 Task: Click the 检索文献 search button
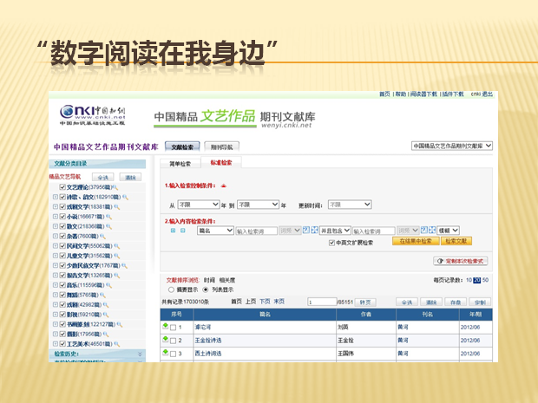456,242
